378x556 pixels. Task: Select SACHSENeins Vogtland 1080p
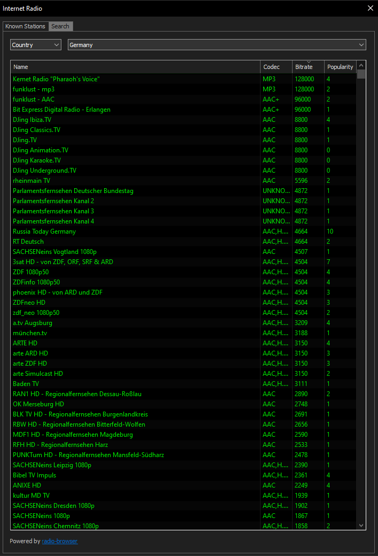[183, 252]
